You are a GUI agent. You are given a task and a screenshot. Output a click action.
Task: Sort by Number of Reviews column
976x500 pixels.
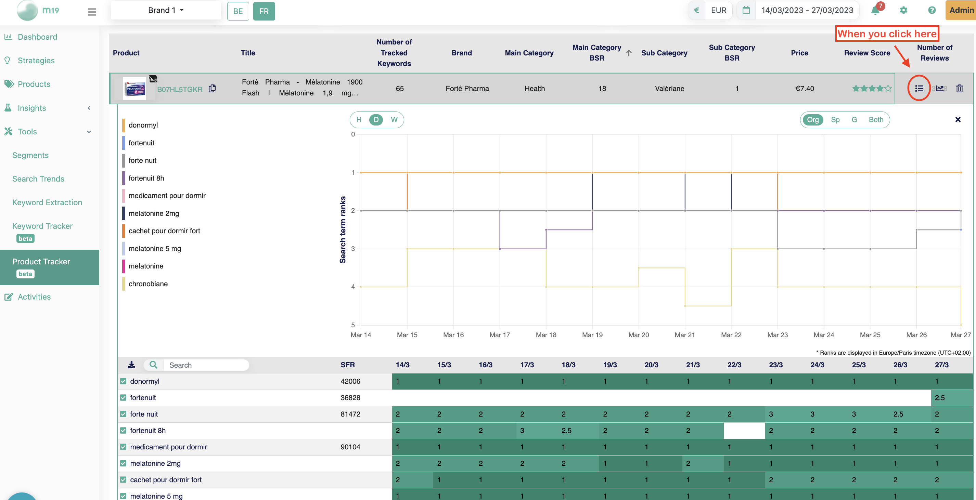(x=934, y=53)
